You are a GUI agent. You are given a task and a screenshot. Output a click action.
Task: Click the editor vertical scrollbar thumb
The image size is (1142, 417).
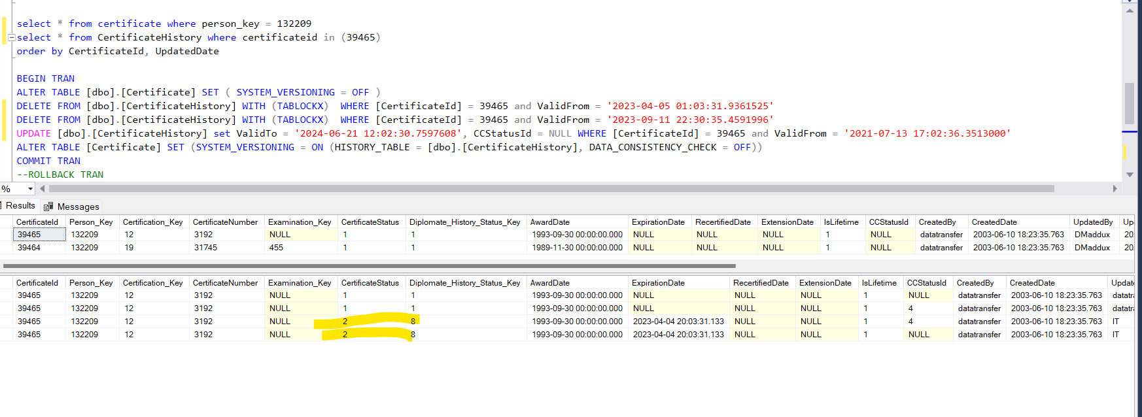1130,103
